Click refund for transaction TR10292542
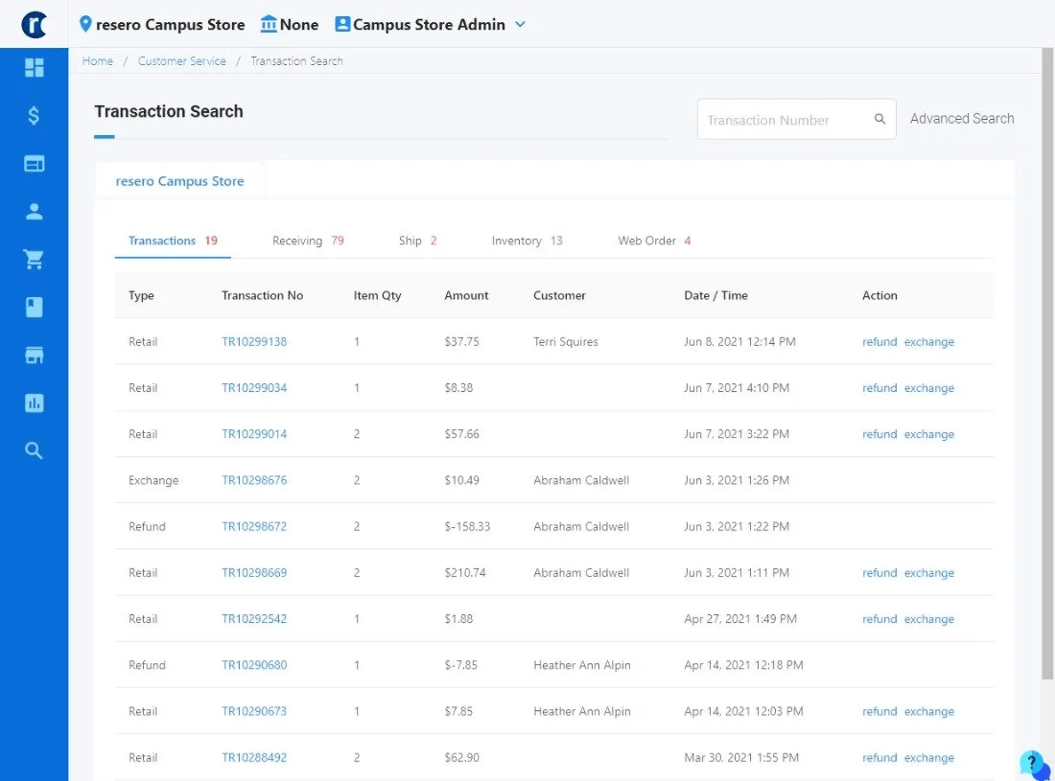Viewport: 1055px width, 781px height. [x=879, y=619]
